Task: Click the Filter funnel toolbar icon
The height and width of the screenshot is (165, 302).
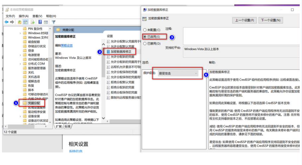Action: pos(53,22)
